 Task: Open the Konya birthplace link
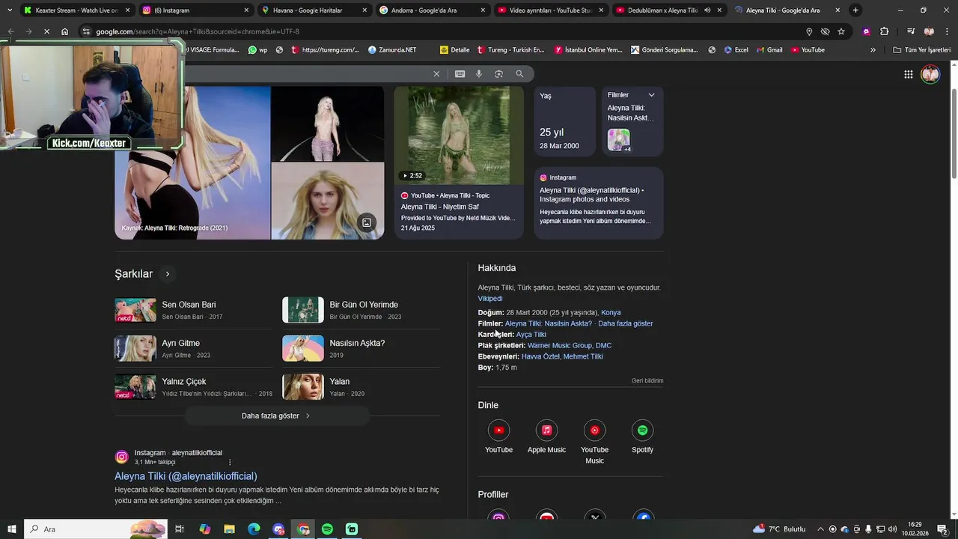click(611, 312)
